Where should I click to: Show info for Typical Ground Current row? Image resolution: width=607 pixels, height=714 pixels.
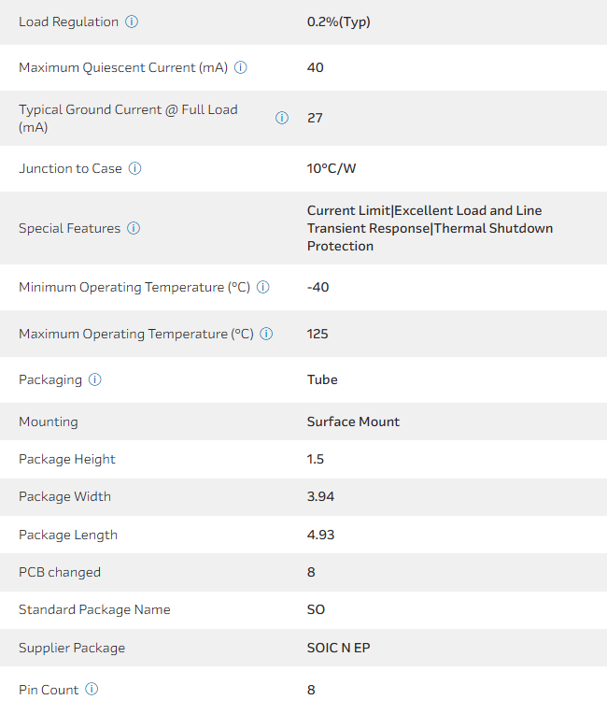point(282,118)
